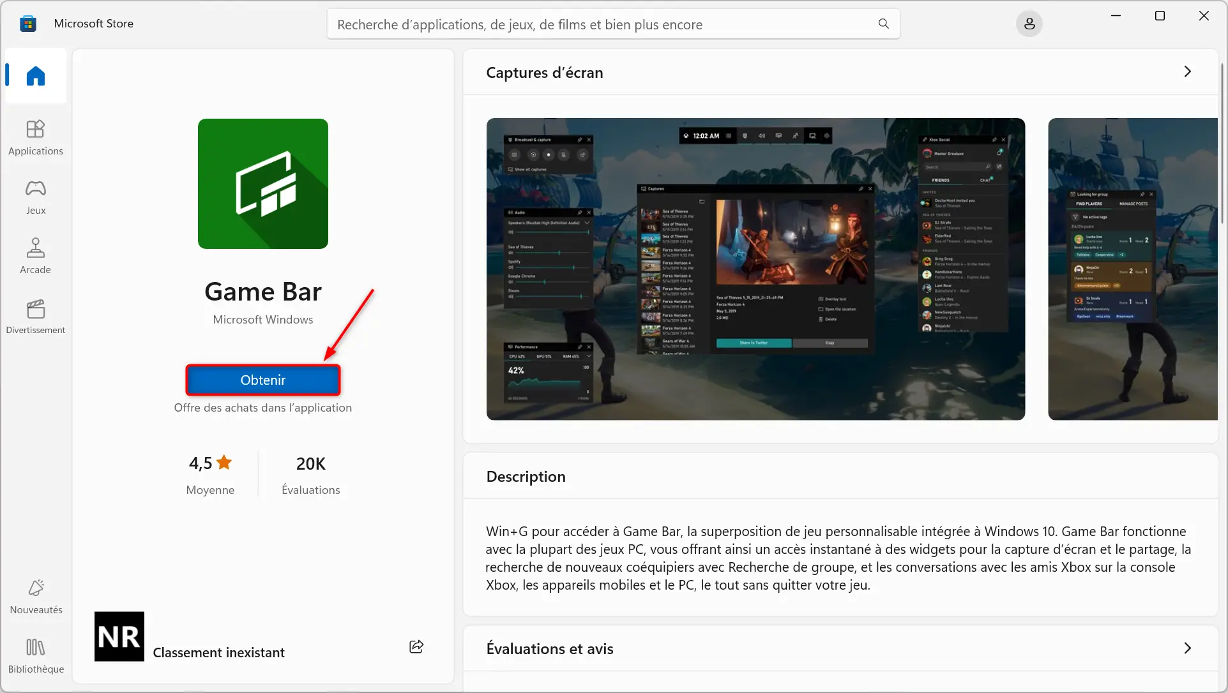Open the first Game Bar screenshot

pos(755,269)
